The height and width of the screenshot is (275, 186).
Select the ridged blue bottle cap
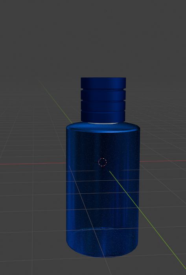tap(103, 100)
